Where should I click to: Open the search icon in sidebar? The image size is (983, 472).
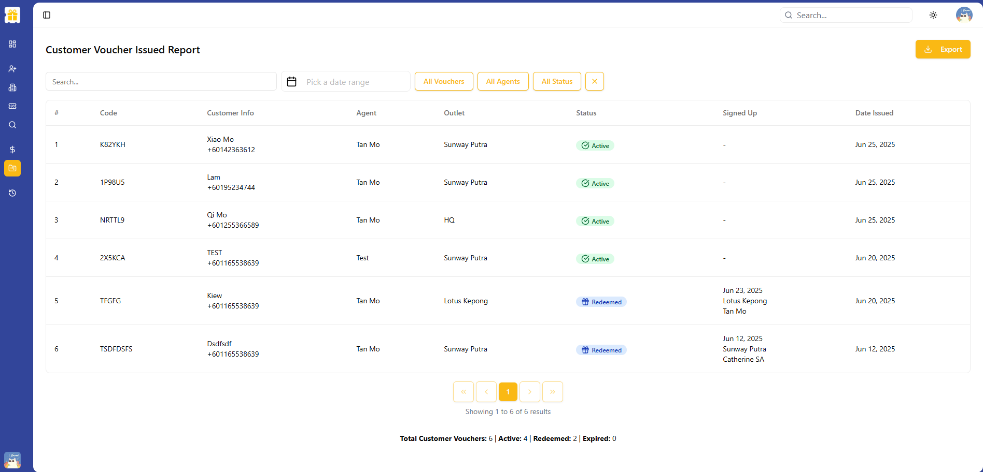12,125
